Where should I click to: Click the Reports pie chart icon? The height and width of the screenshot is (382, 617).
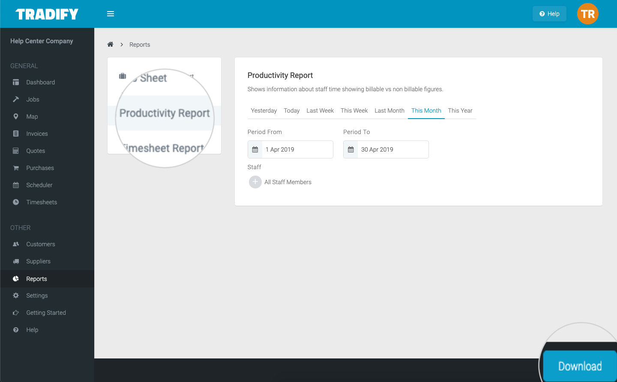16,279
